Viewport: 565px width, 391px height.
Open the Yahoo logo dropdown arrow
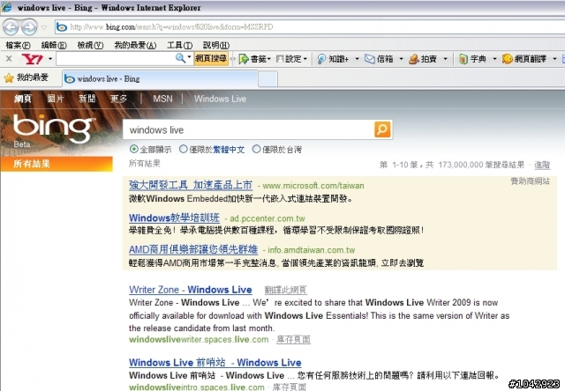point(50,59)
